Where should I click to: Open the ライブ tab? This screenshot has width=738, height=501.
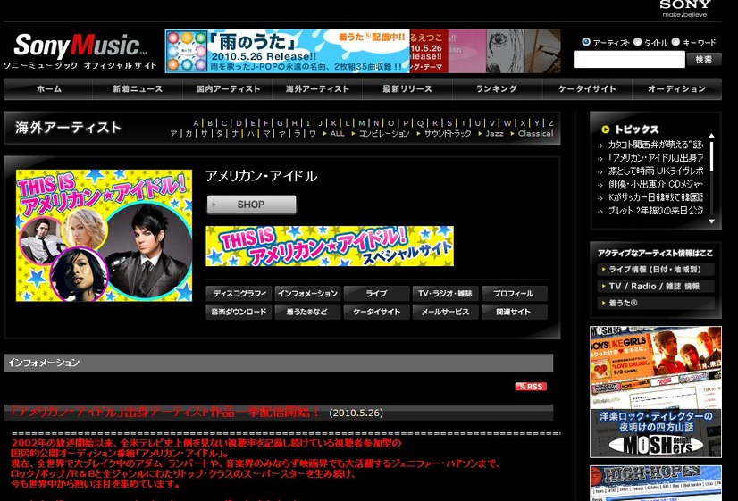tap(376, 294)
